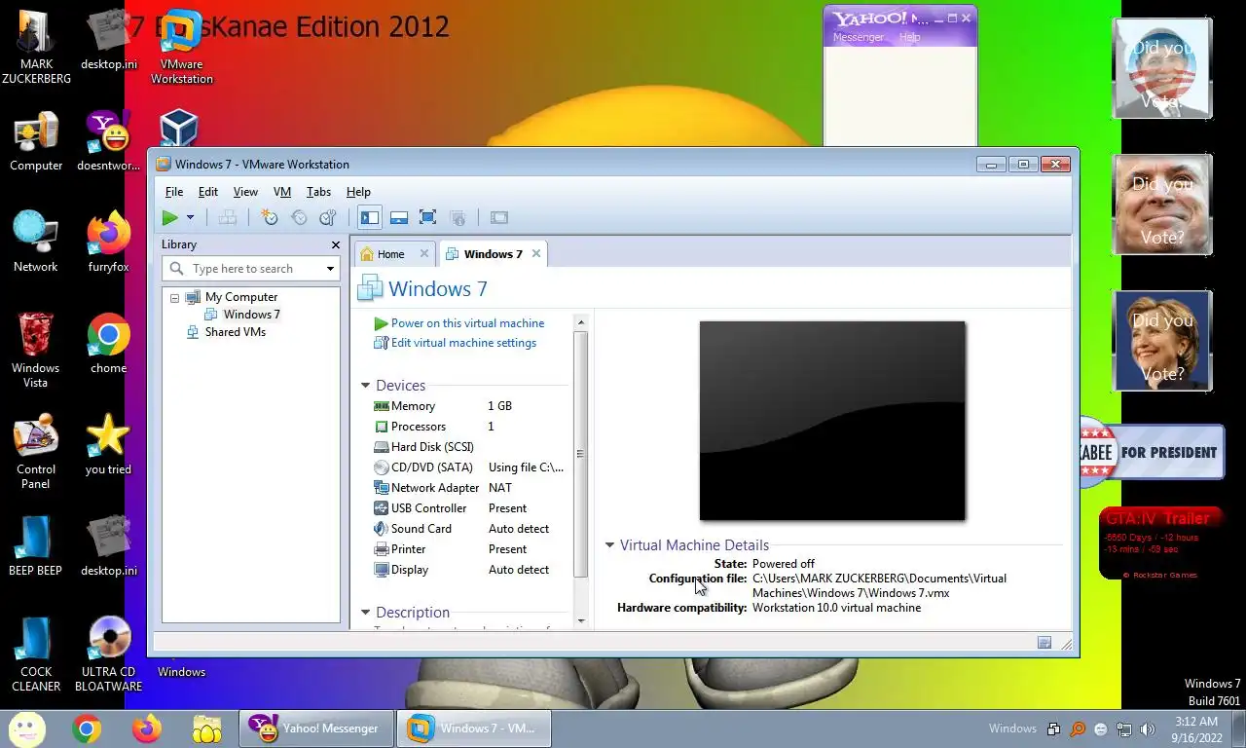This screenshot has height=748, width=1246.
Task: Enter full screen mode icon
Action: [427, 217]
